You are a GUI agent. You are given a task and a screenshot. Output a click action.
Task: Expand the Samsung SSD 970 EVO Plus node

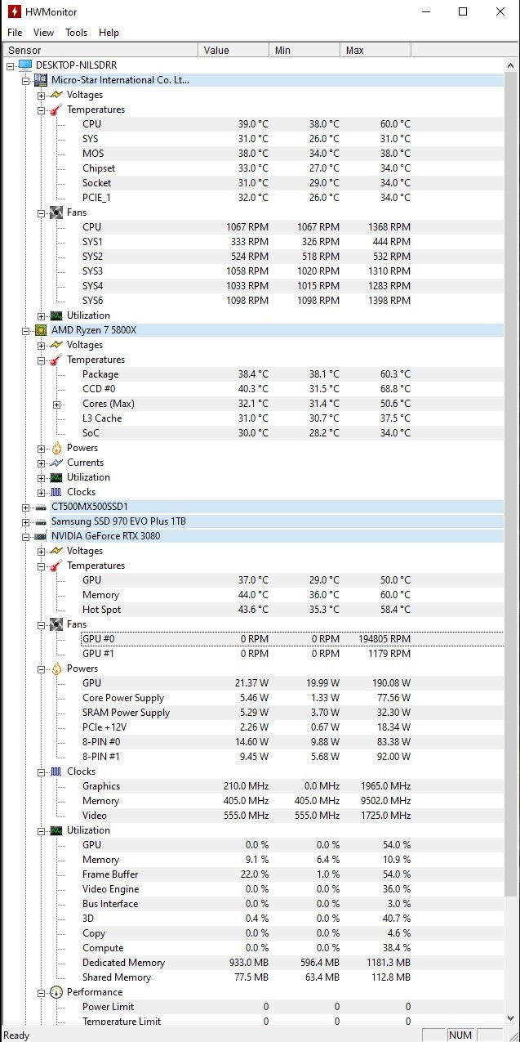(x=25, y=521)
